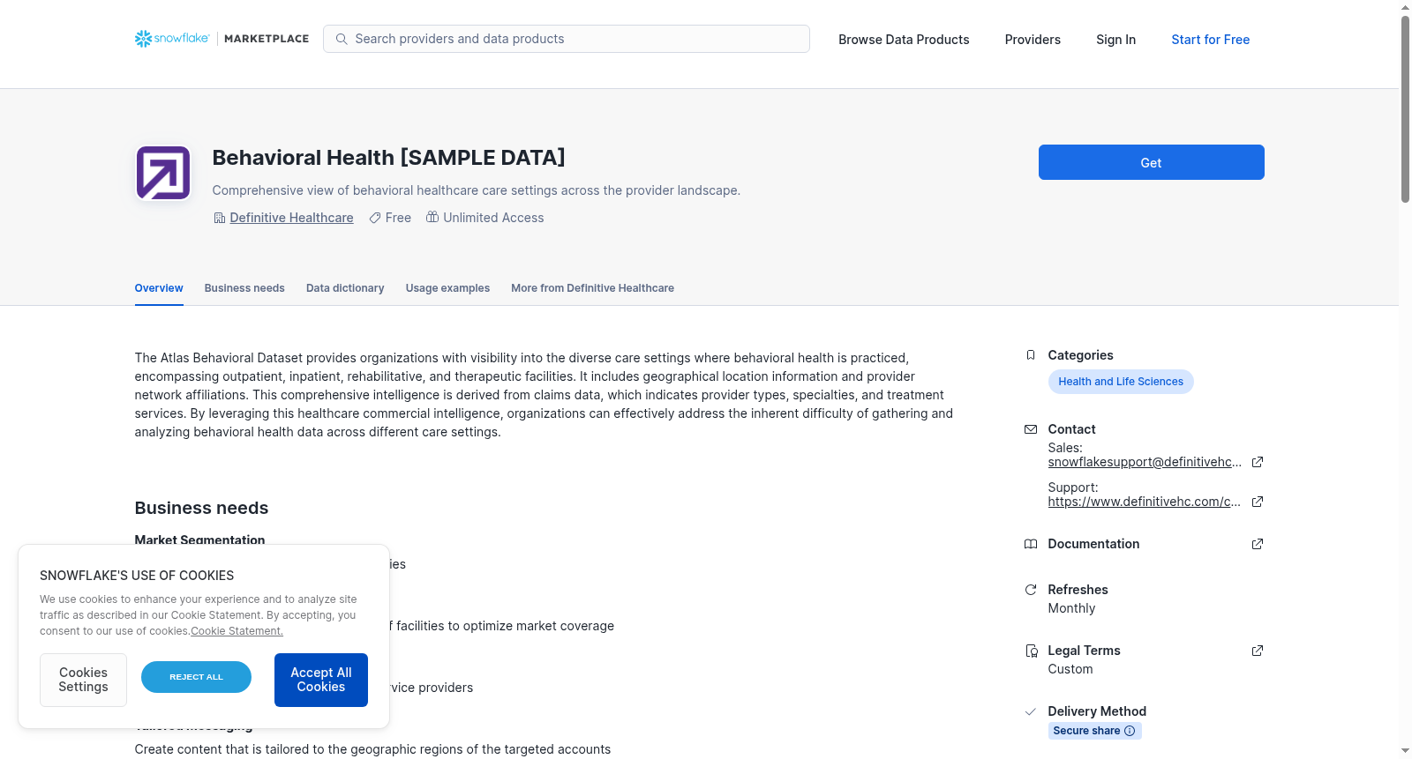
Task: Click the search magnifier icon
Action: 342,39
